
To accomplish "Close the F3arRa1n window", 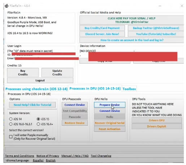I will pyautogui.click(x=182, y=6).
